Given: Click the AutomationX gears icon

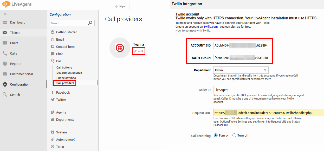Looking at the screenshot, I should point(53,140).
